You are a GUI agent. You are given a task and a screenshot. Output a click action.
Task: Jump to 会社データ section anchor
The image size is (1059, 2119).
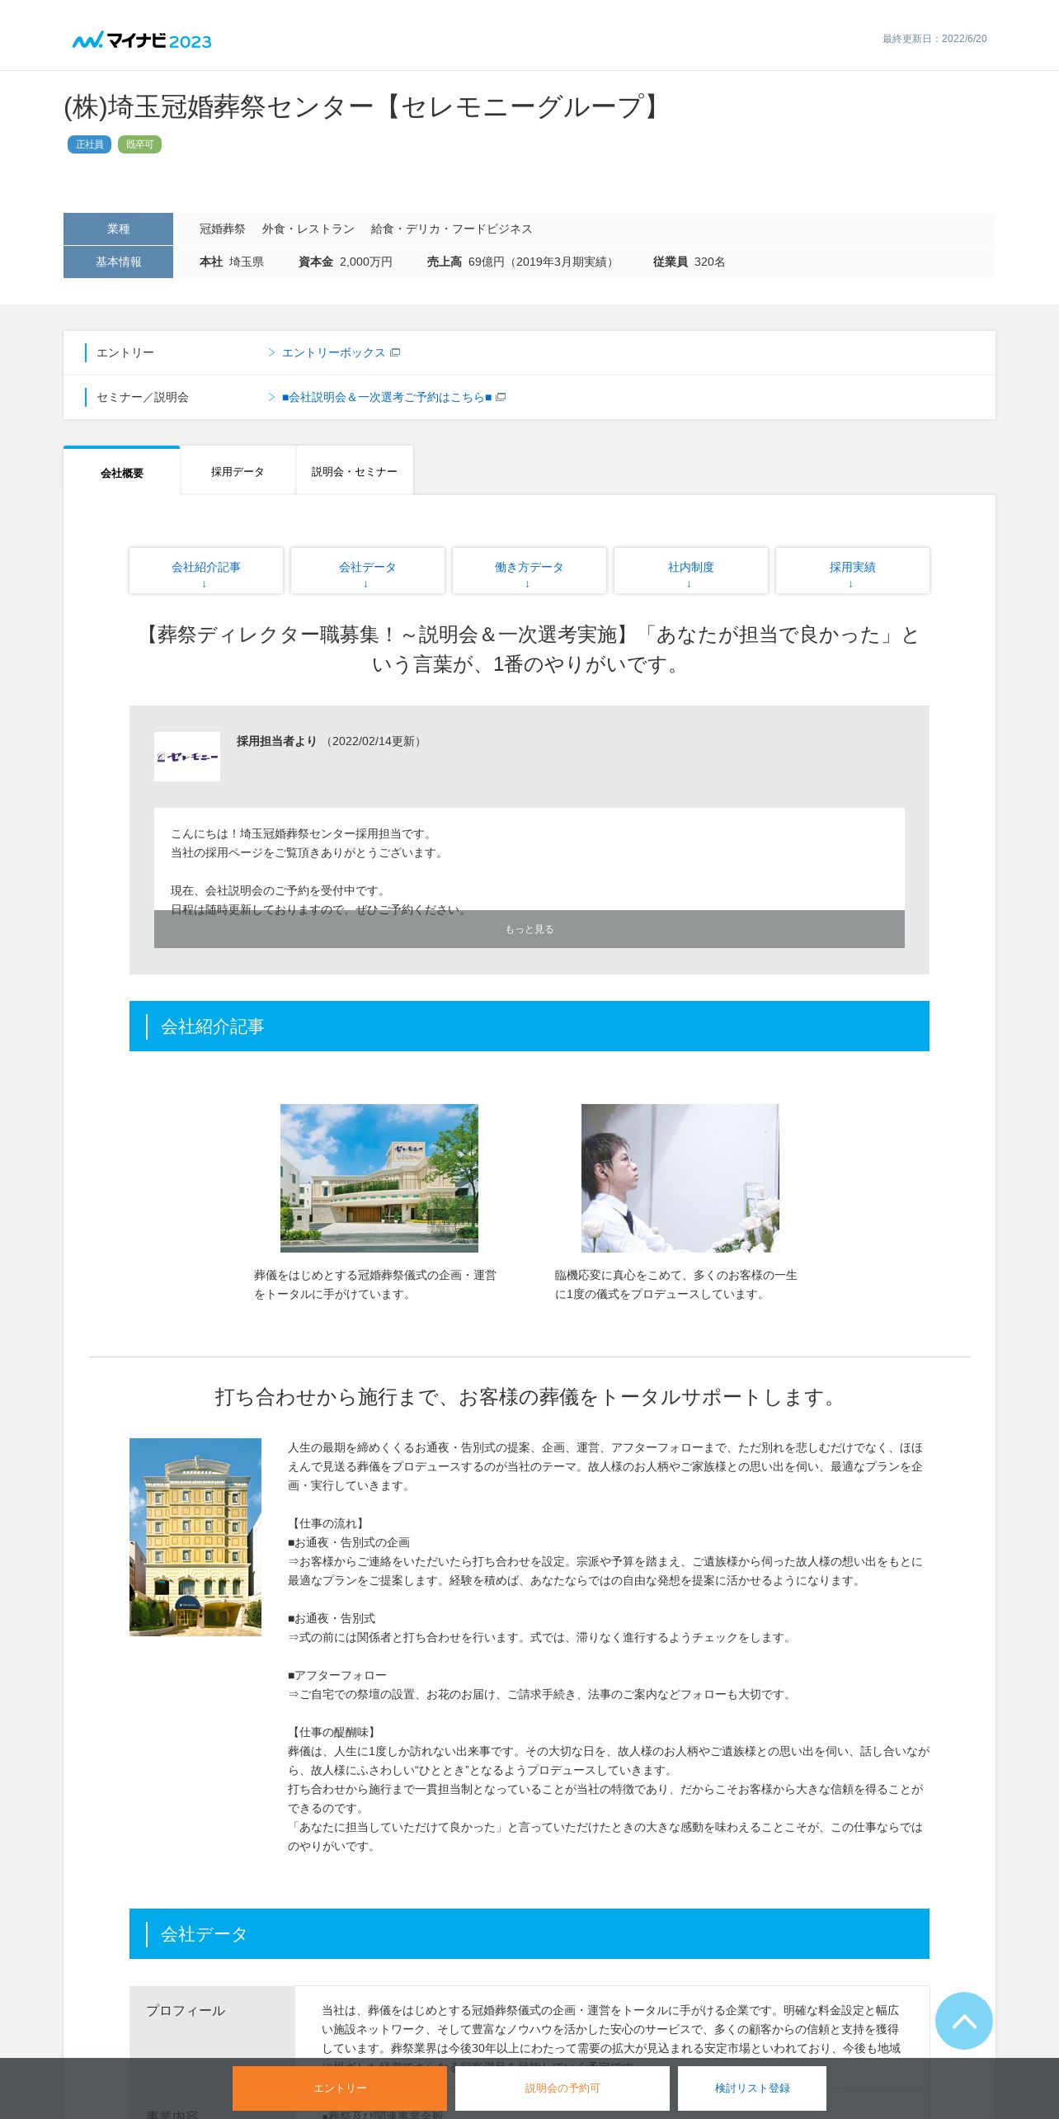[x=368, y=570]
